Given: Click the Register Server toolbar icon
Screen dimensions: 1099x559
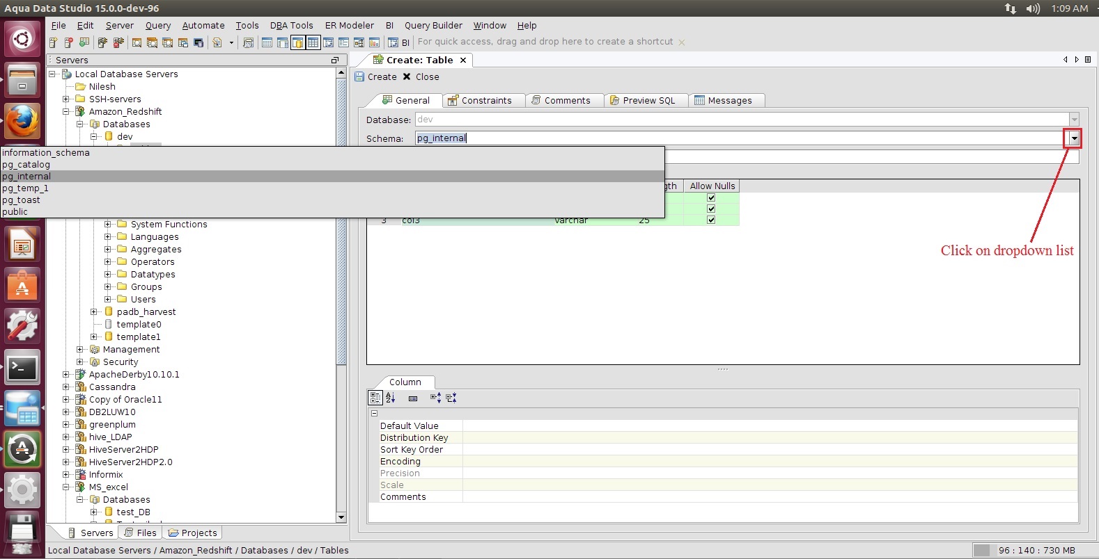Looking at the screenshot, I should [53, 42].
